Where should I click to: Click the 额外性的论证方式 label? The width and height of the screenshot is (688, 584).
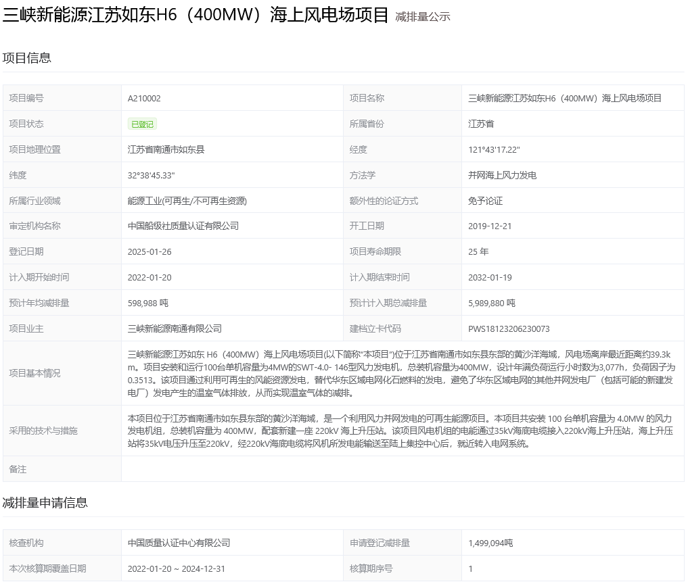[384, 201]
